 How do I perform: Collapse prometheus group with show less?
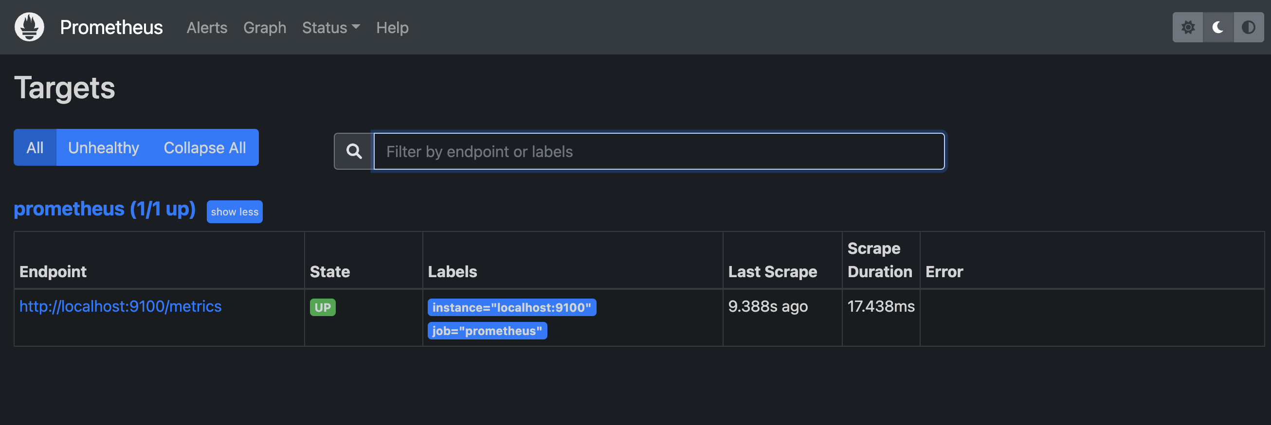coord(235,212)
